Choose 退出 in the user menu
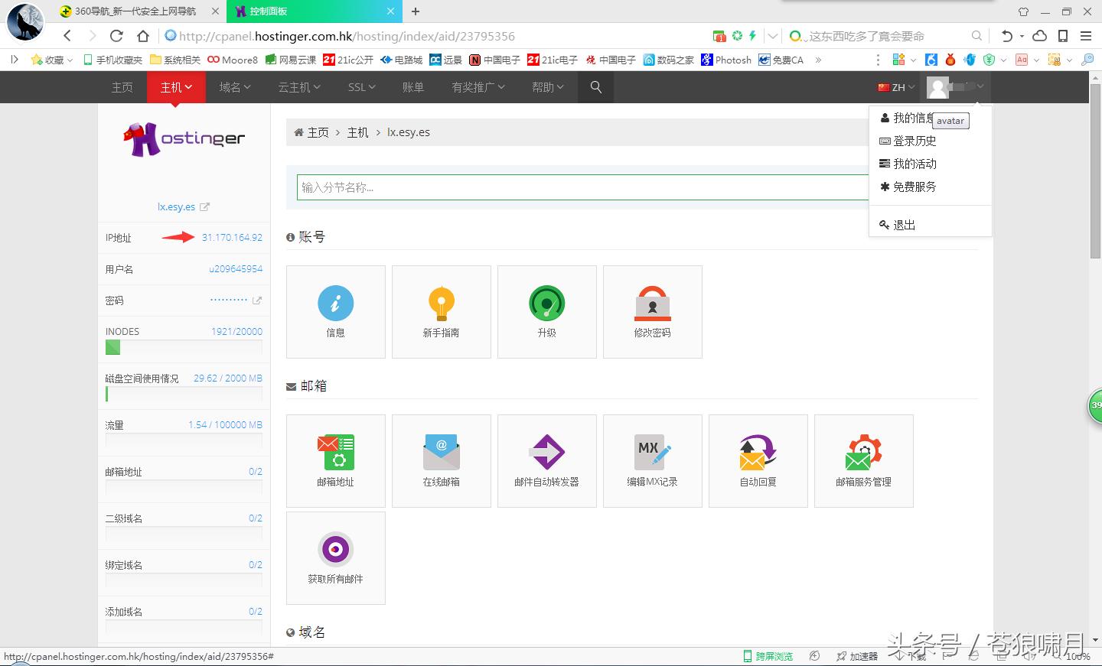This screenshot has width=1102, height=666. click(904, 225)
